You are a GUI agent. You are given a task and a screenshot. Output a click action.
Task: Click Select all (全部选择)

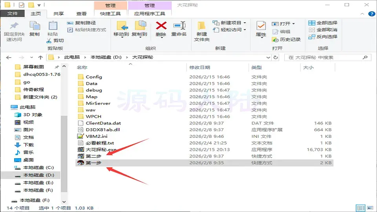323,23
